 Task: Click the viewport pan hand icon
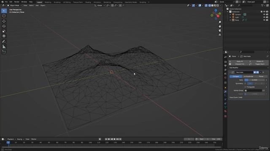click(220, 26)
